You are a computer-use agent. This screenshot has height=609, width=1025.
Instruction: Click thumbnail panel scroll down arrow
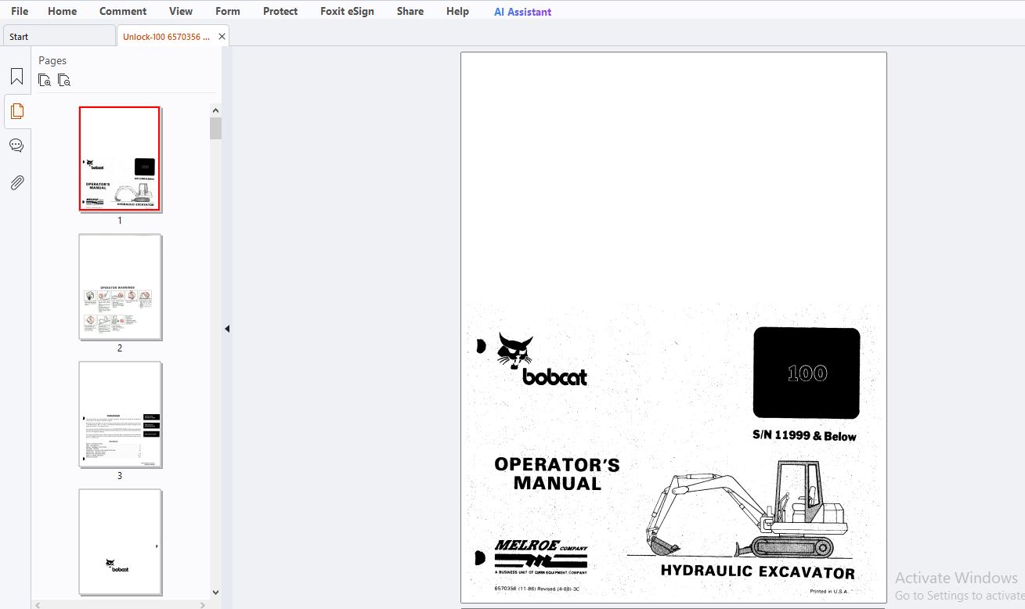pyautogui.click(x=215, y=593)
